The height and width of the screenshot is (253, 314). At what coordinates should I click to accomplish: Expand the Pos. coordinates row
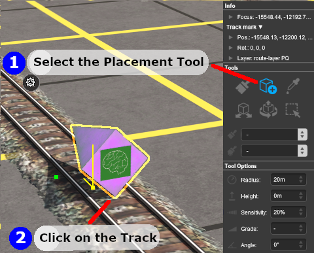pyautogui.click(x=230, y=37)
